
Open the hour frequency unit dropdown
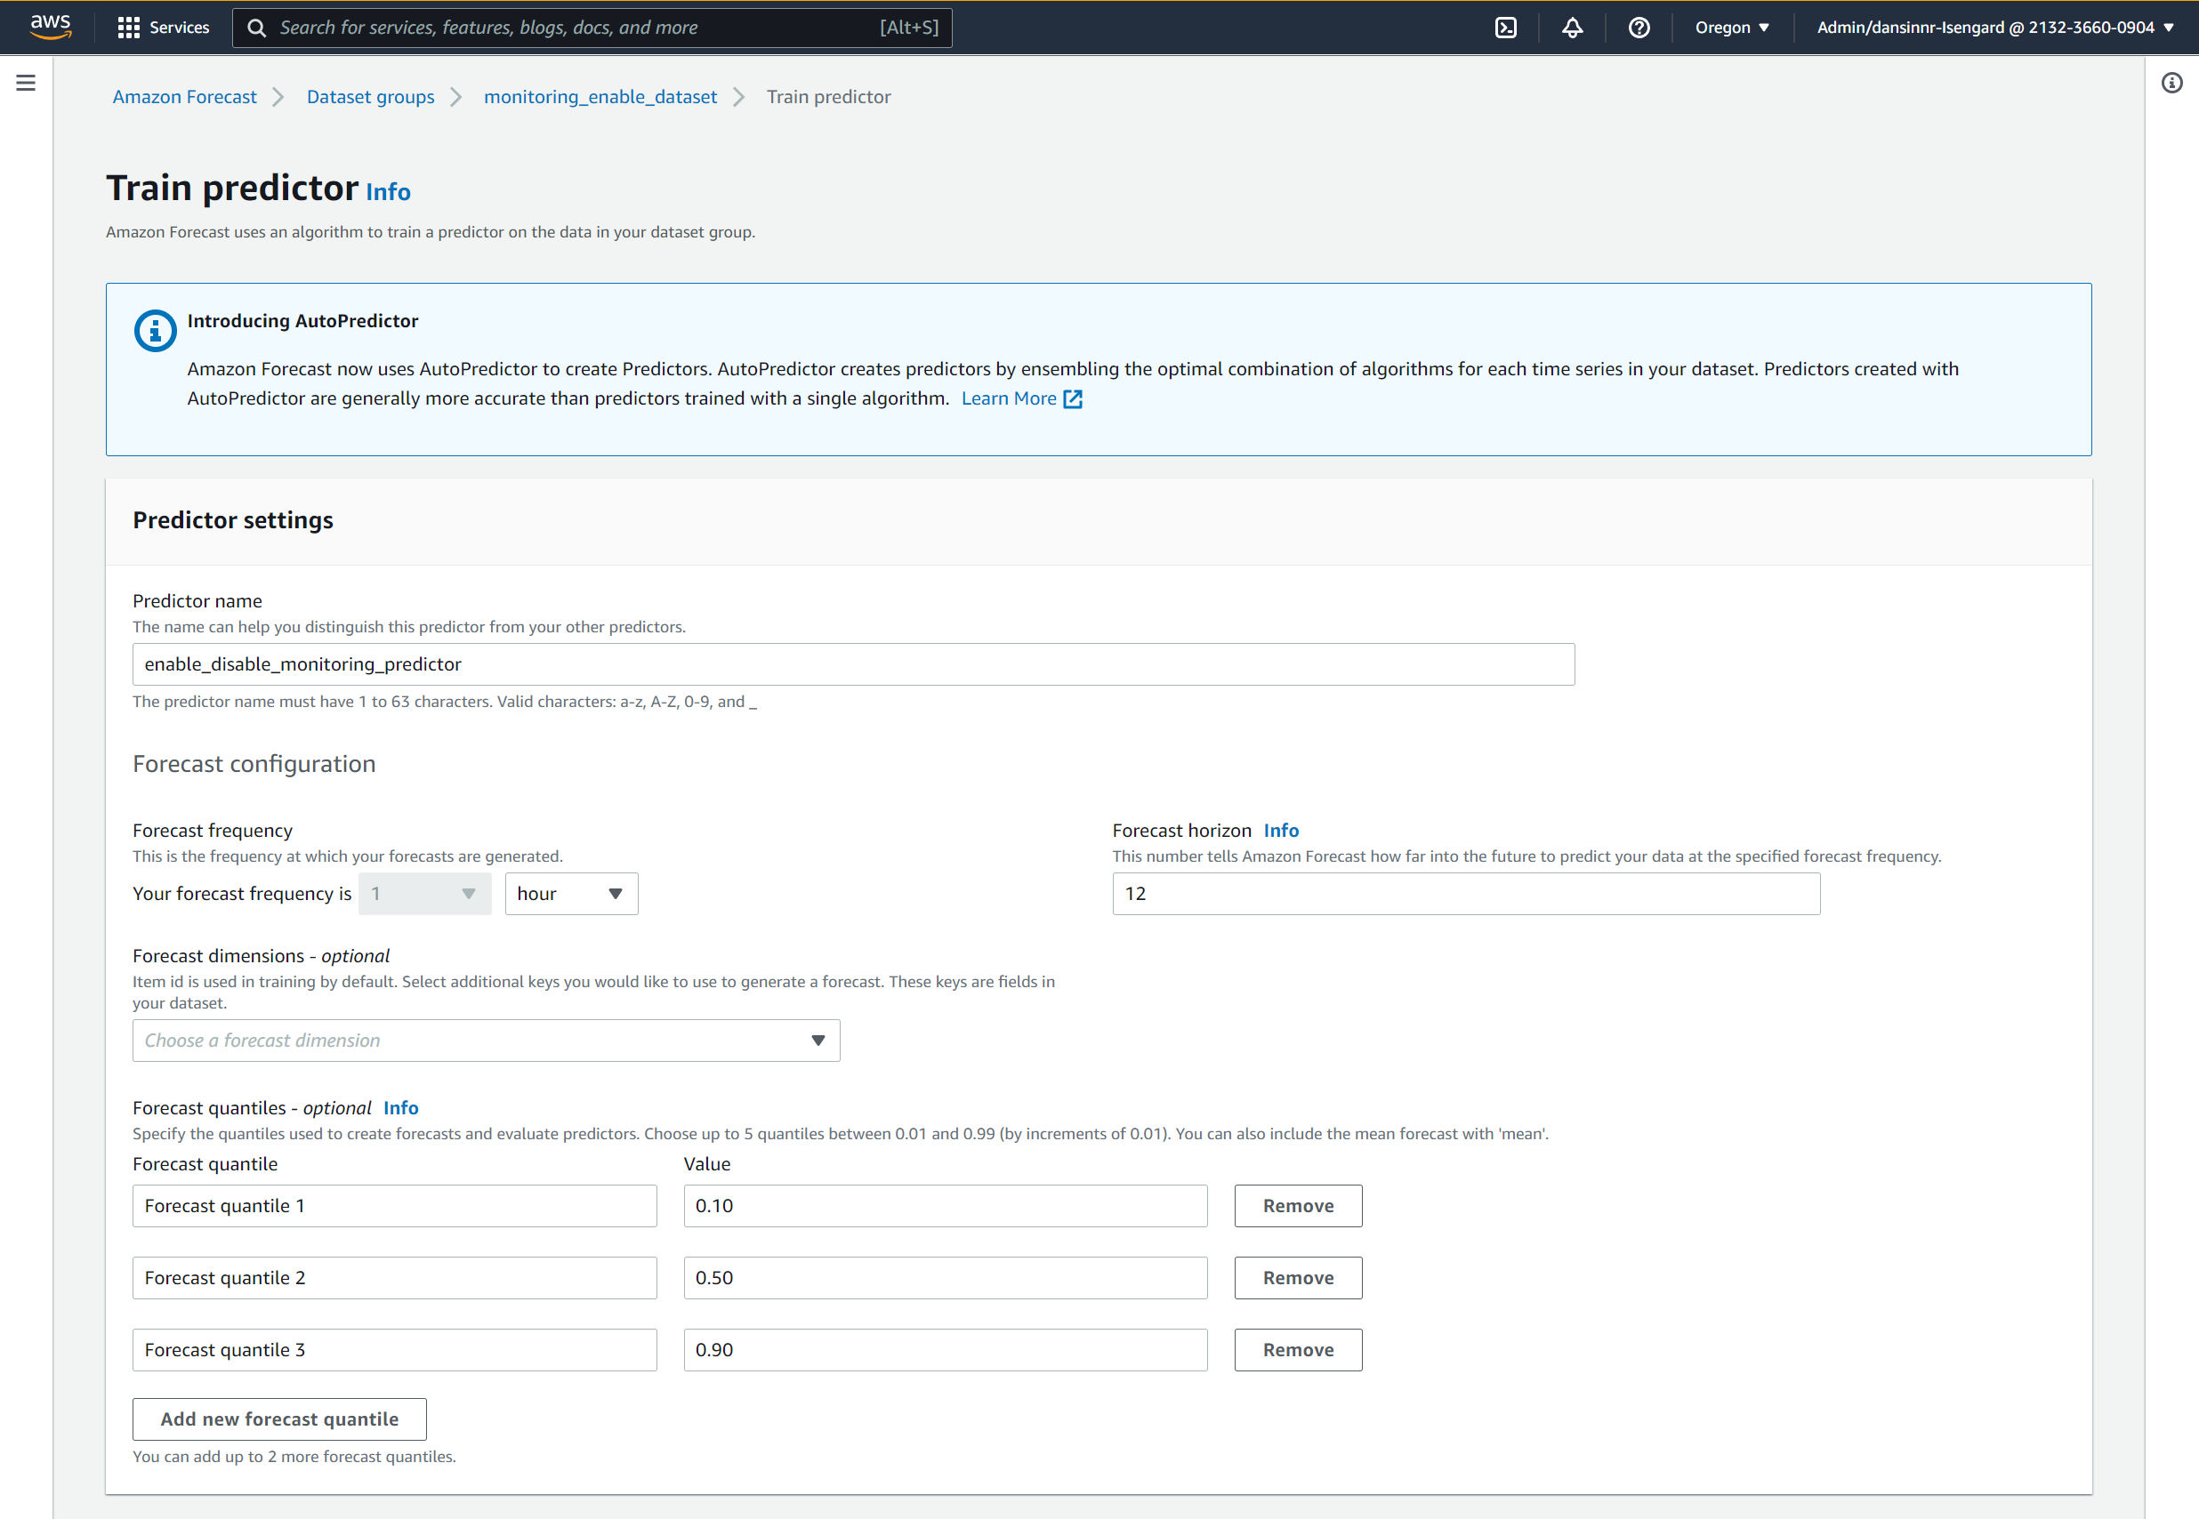coord(571,894)
